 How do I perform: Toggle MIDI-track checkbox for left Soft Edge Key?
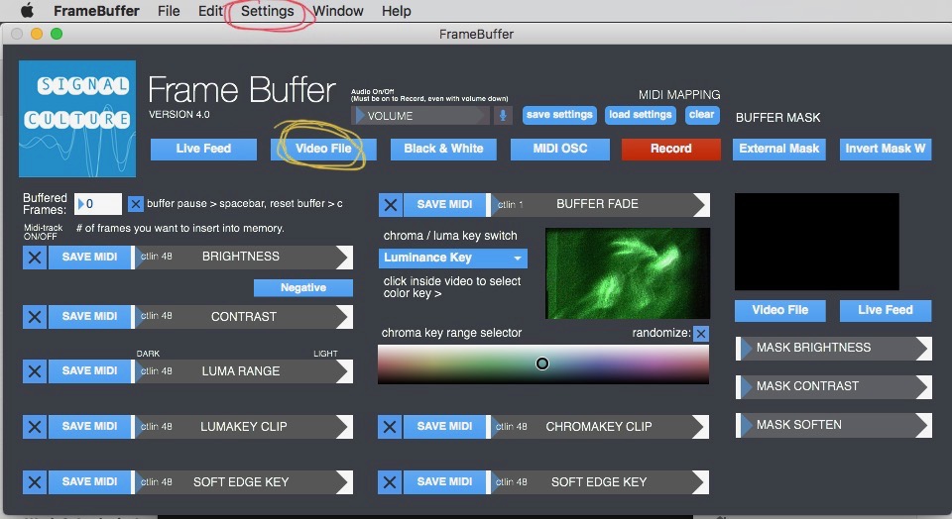[35, 482]
